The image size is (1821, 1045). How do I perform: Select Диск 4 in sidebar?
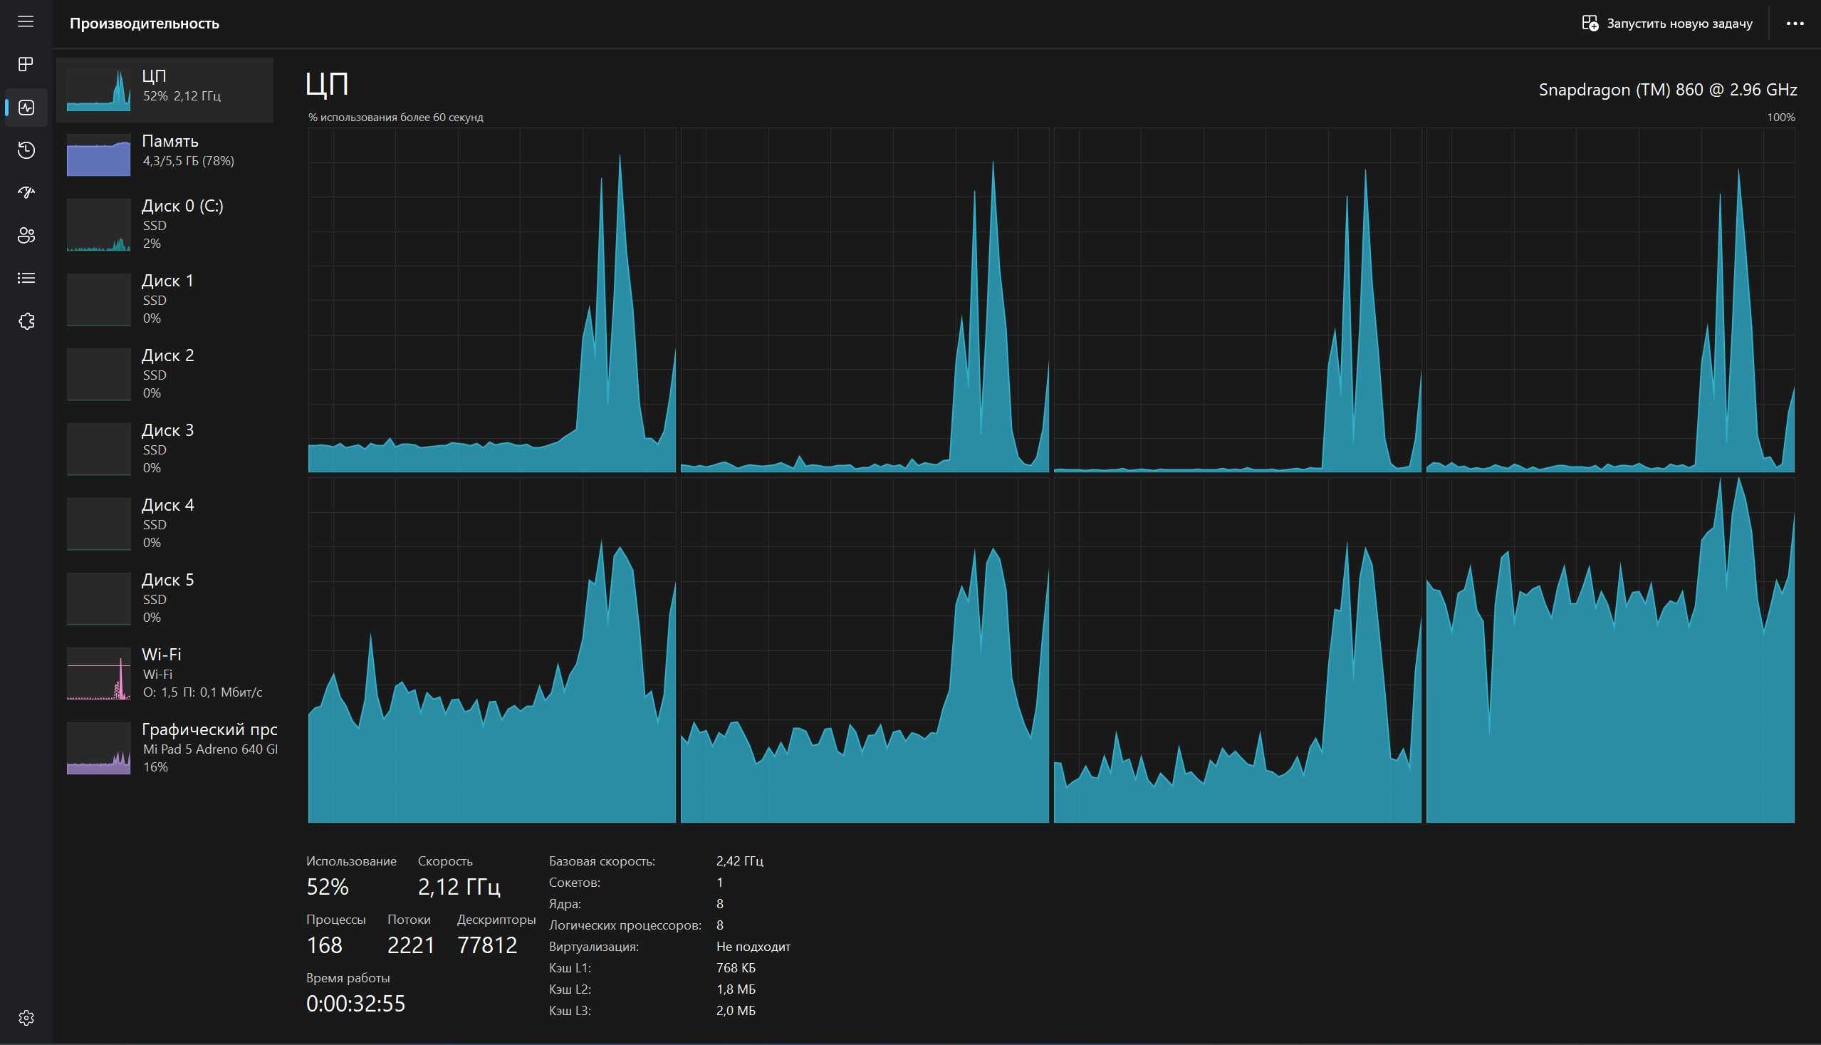click(x=165, y=523)
